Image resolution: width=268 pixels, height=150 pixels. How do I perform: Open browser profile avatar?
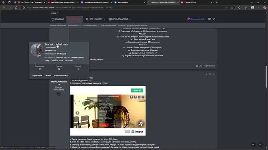tap(253, 7)
